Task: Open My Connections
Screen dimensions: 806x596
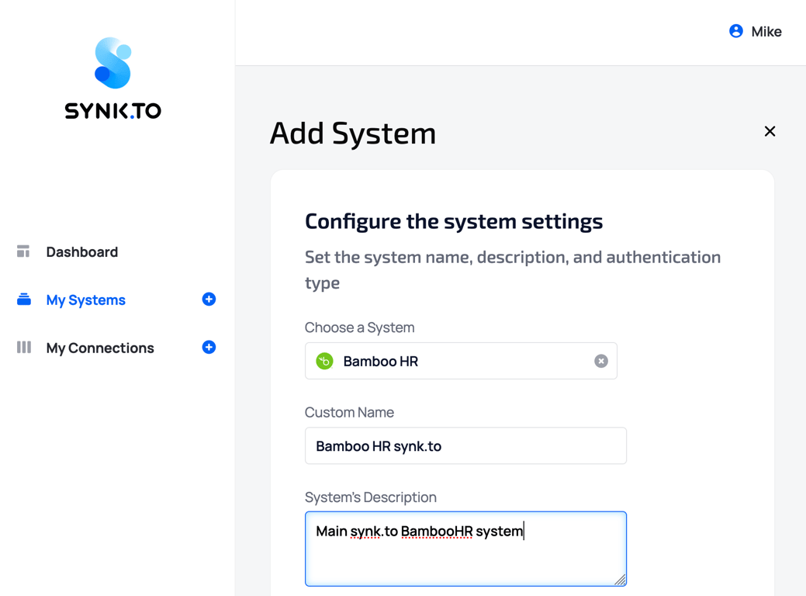Action: pyautogui.click(x=100, y=348)
